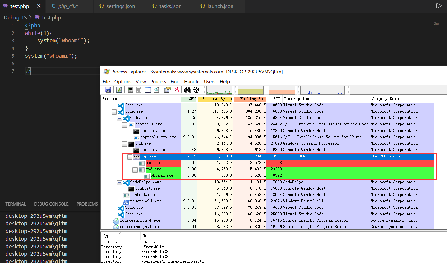This screenshot has height=263, width=447.
Task: Click the sourceinsight4.exe icon with PID 16716
Action: 116,221
